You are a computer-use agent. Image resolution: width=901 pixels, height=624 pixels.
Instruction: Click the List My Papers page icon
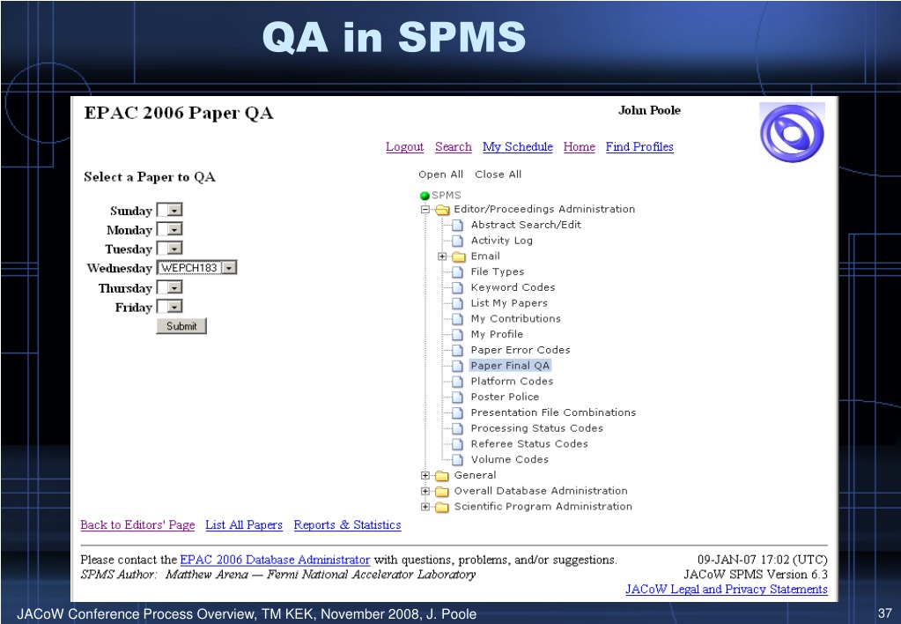tap(457, 303)
